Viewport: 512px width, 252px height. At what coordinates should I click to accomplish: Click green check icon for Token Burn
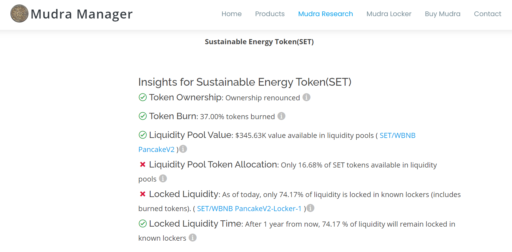(x=143, y=116)
